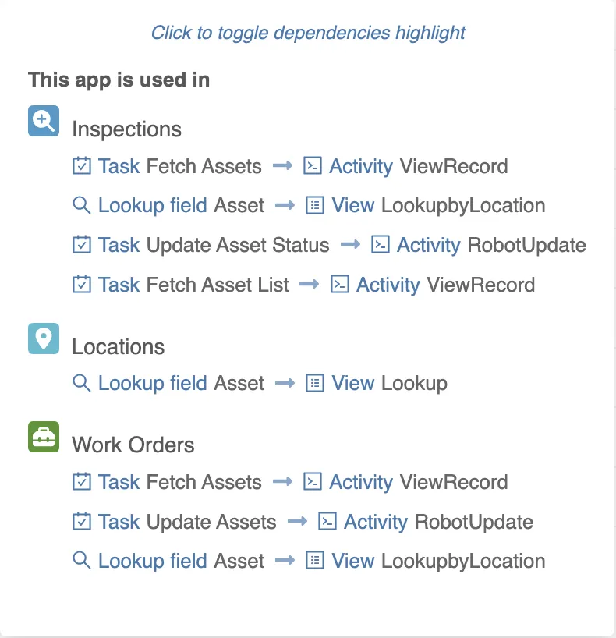Viewport: 616px width, 638px height.
Task: Click the Work Orders toolbox icon
Action: [43, 438]
